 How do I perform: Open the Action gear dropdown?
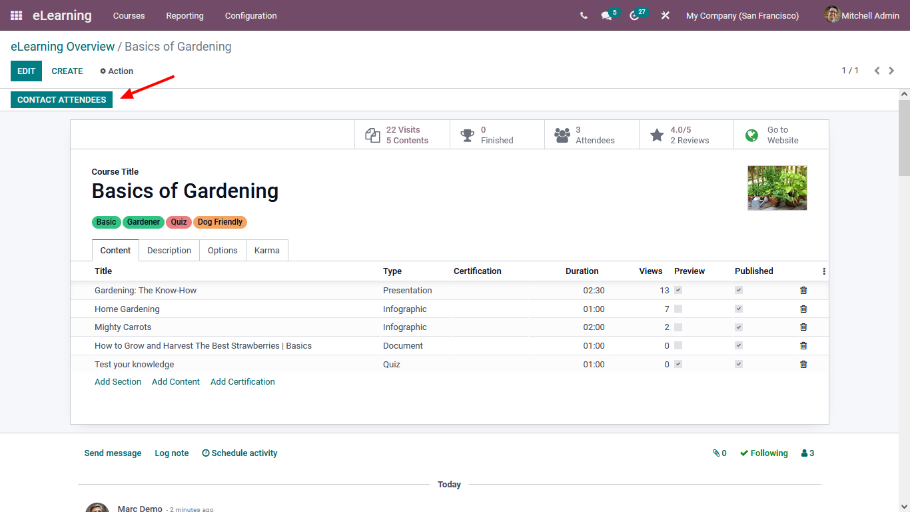tap(117, 71)
